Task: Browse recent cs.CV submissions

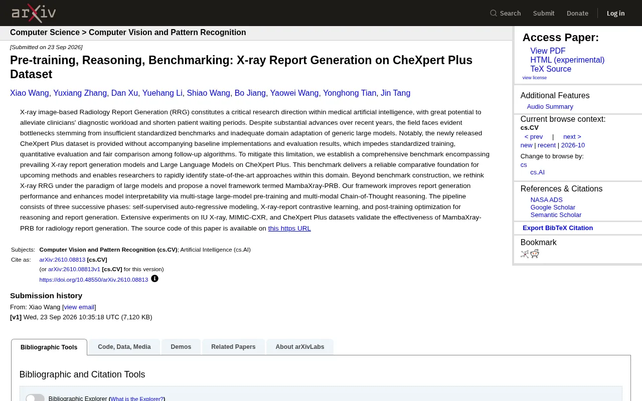Action: pos(547,145)
